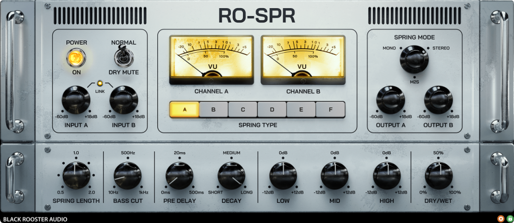
Task: Click the MEDIUM decay marker
Action: 231,153
